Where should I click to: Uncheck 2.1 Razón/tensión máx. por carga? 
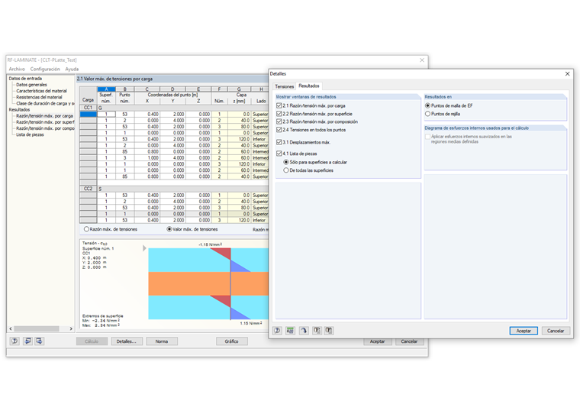click(x=279, y=105)
